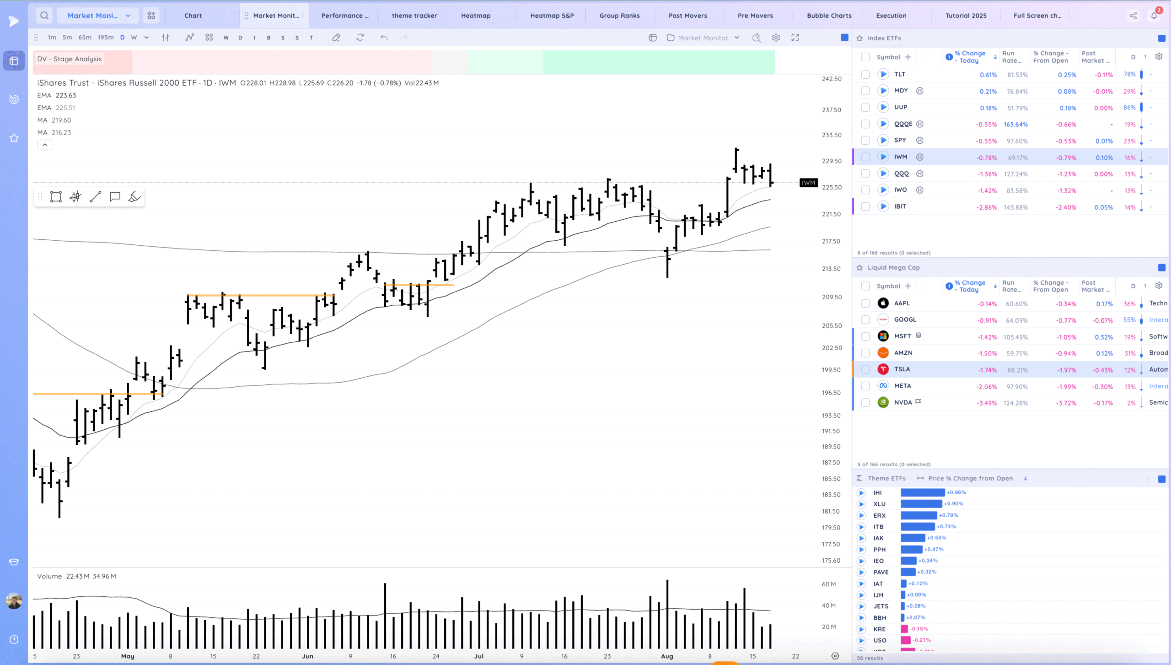Click the Tesla logo in TSLA row
The width and height of the screenshot is (1171, 665).
pyautogui.click(x=883, y=369)
